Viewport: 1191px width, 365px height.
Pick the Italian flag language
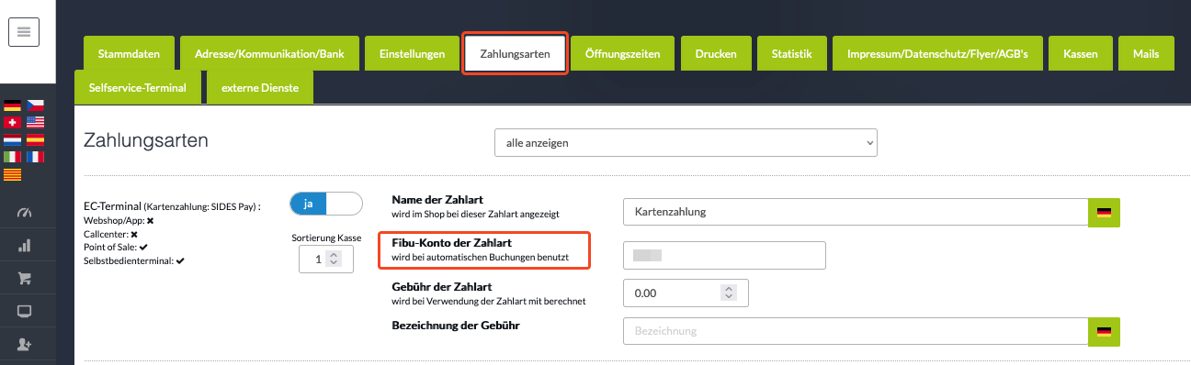(x=12, y=157)
